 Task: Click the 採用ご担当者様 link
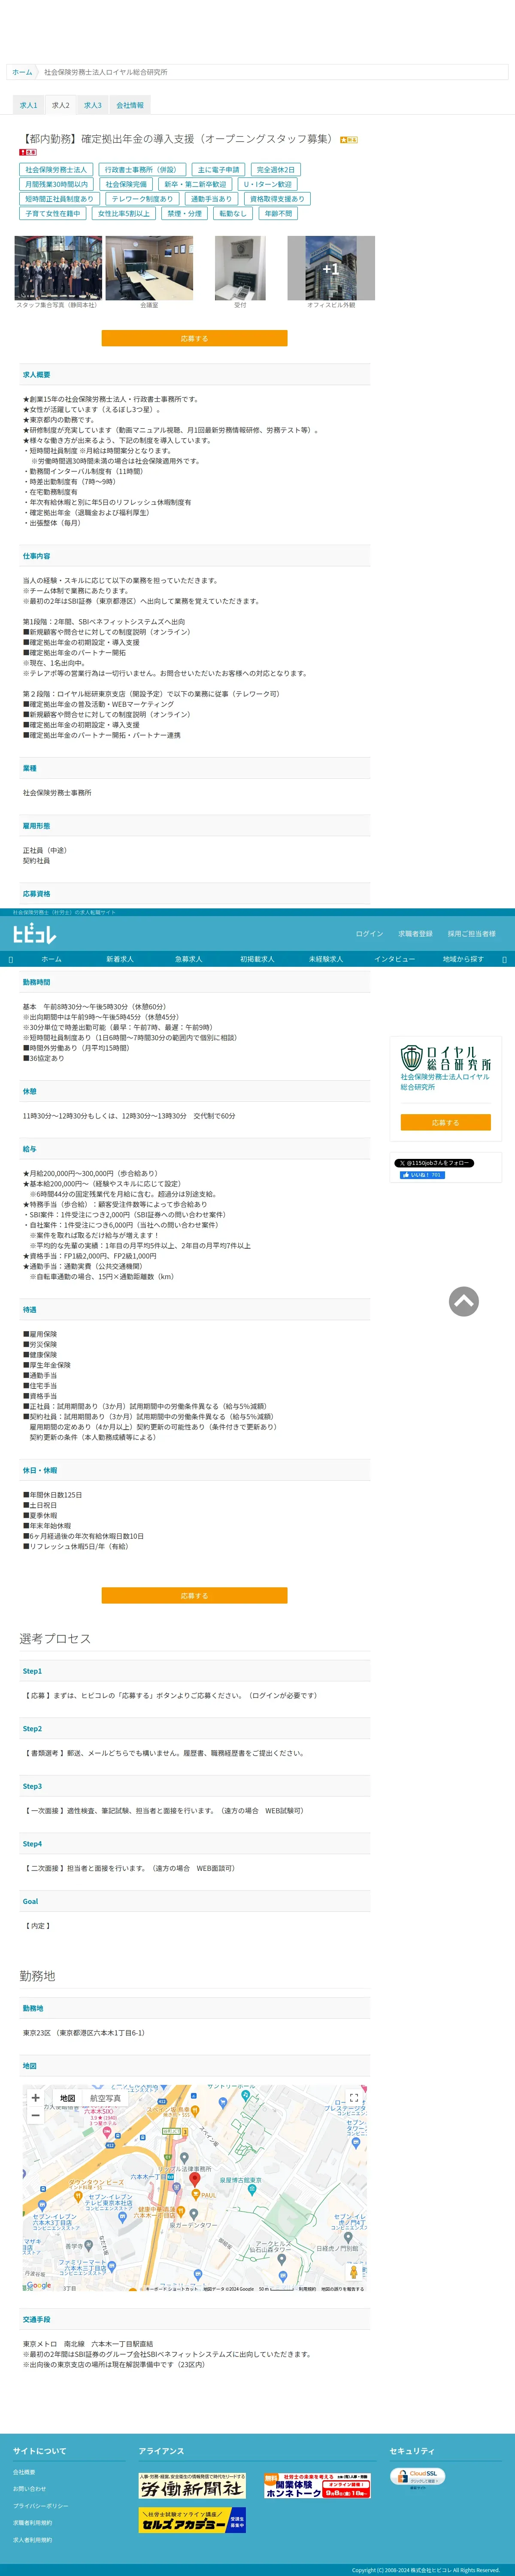pyautogui.click(x=471, y=934)
